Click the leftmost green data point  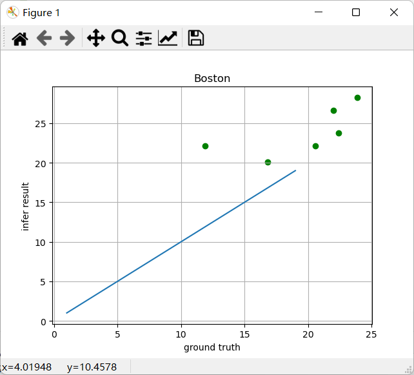(205, 146)
